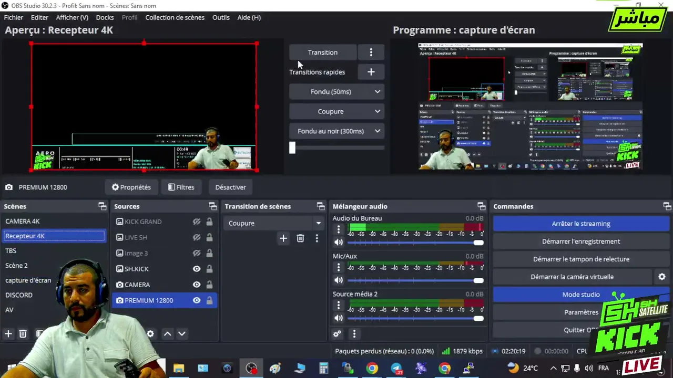Open Filtres for the selected source
The width and height of the screenshot is (673, 378).
[181, 187]
